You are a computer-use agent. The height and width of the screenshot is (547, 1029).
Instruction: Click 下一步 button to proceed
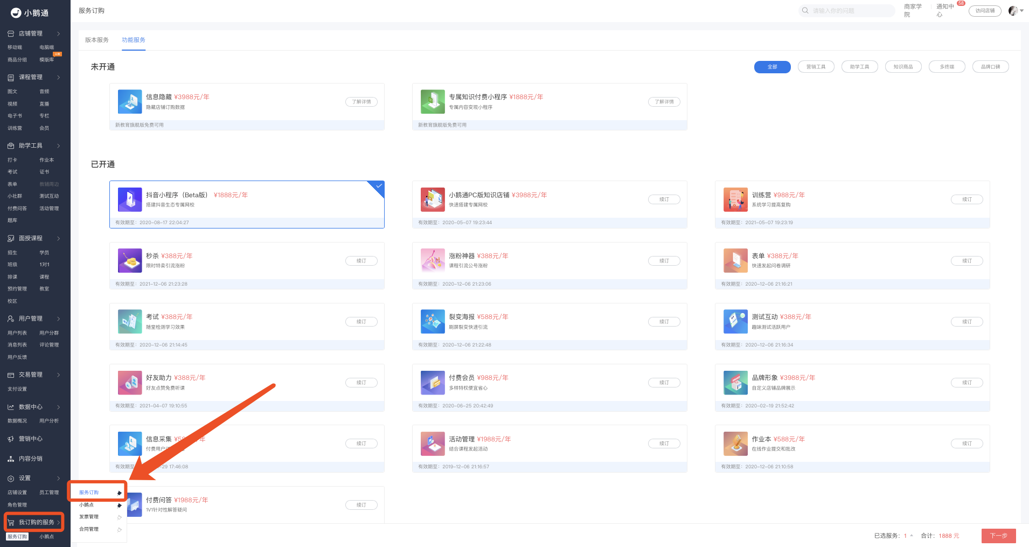pos(998,536)
